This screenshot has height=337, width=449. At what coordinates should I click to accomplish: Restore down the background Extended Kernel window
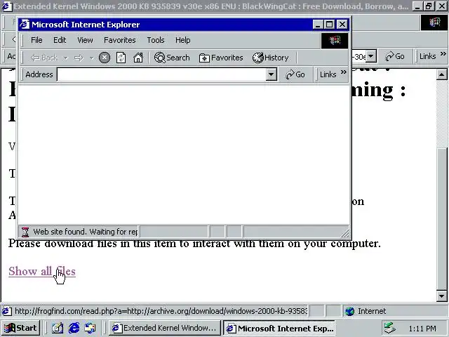coord(429,6)
